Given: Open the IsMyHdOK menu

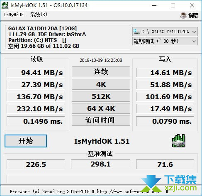Looking at the screenshot, I should (14, 15).
